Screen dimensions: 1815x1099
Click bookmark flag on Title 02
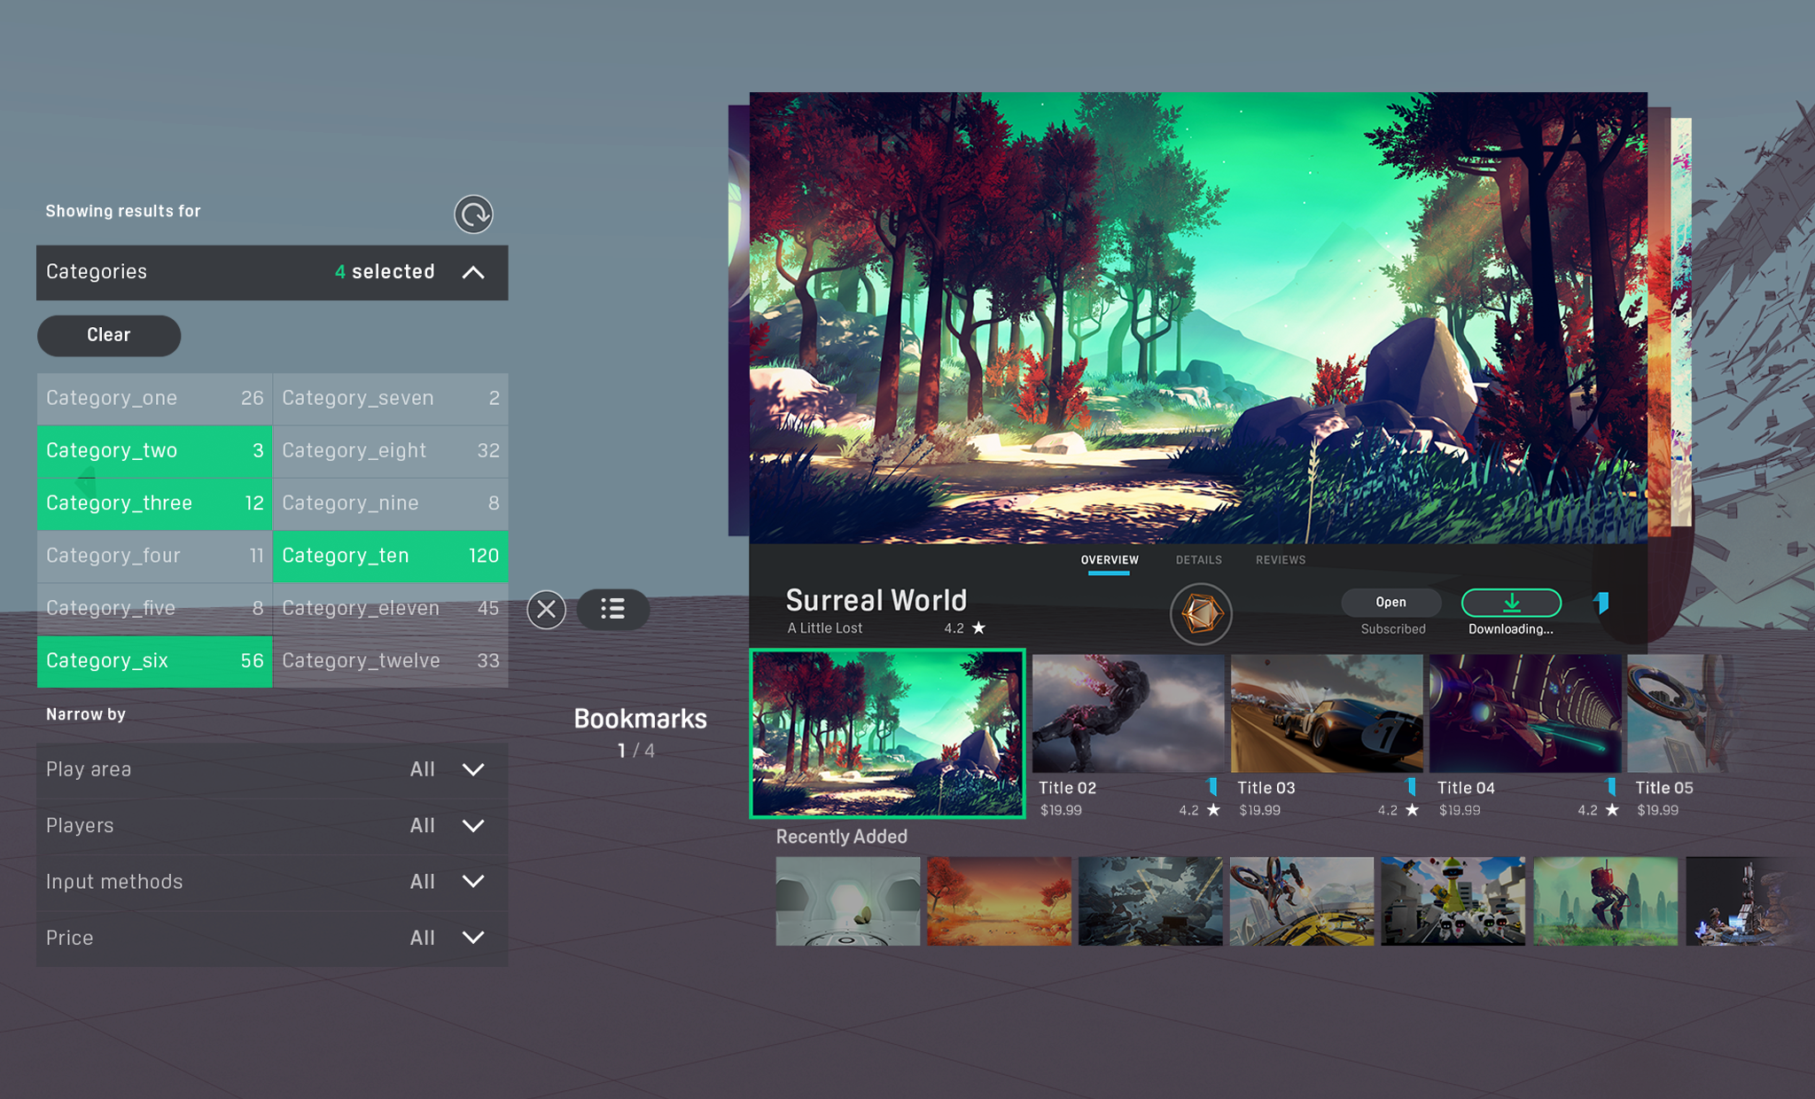1212,787
